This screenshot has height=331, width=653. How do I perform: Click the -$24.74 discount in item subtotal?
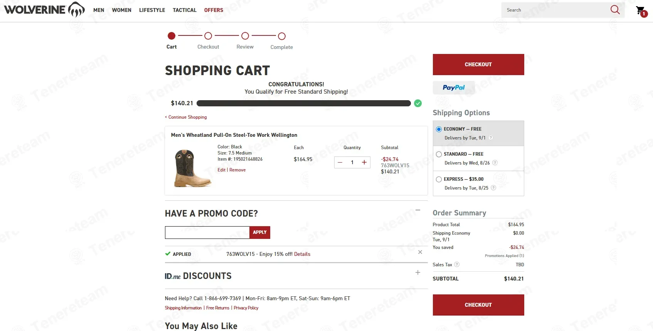pyautogui.click(x=390, y=159)
